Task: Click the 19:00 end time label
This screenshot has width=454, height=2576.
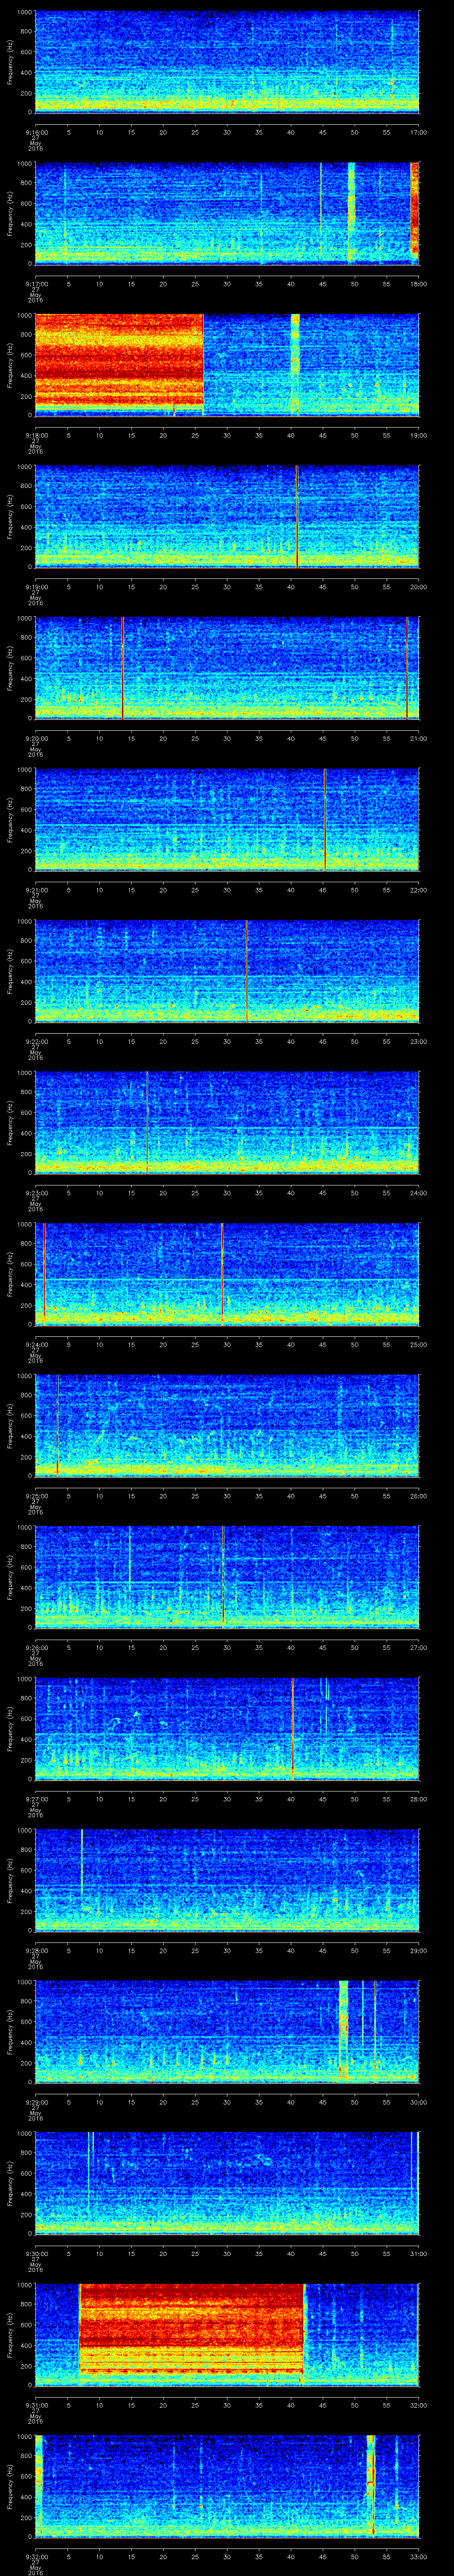Action: pyautogui.click(x=419, y=435)
